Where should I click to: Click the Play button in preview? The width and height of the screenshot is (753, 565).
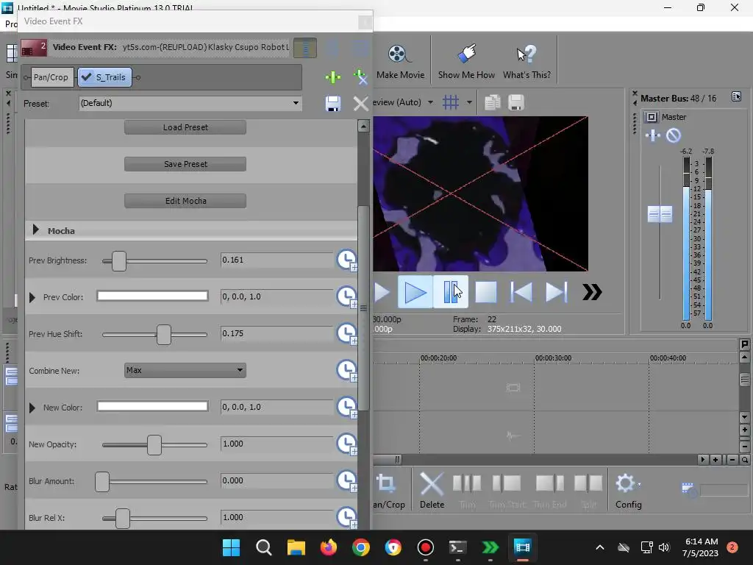pyautogui.click(x=415, y=292)
